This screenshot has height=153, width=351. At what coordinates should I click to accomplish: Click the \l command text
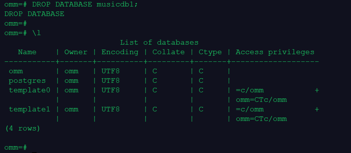click(x=37, y=33)
